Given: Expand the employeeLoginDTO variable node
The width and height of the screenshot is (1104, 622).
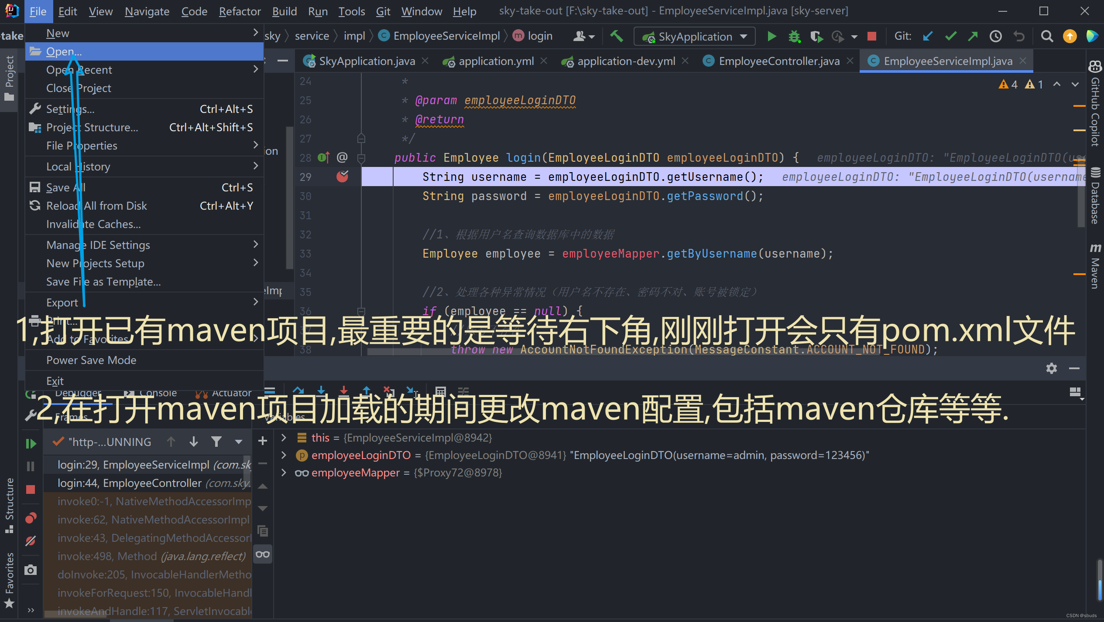Looking at the screenshot, I should tap(284, 455).
